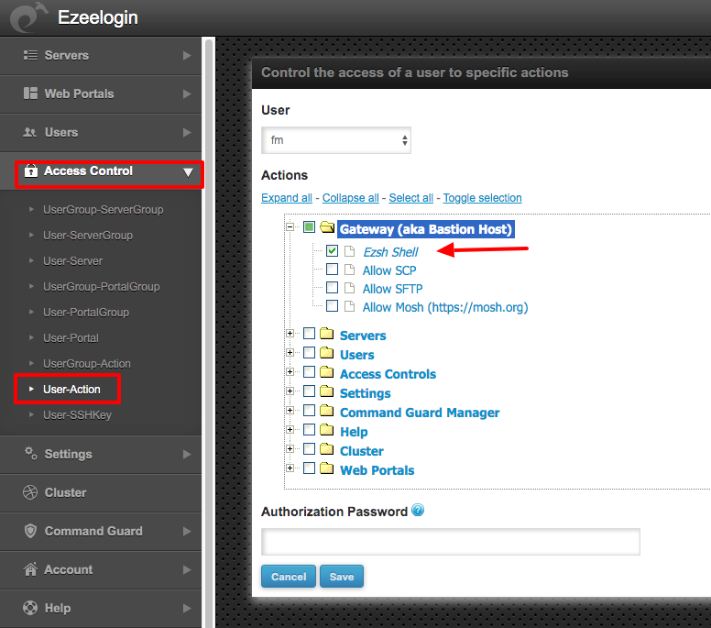Click the Command Guard shield icon
The height and width of the screenshot is (628, 711).
coord(30,531)
